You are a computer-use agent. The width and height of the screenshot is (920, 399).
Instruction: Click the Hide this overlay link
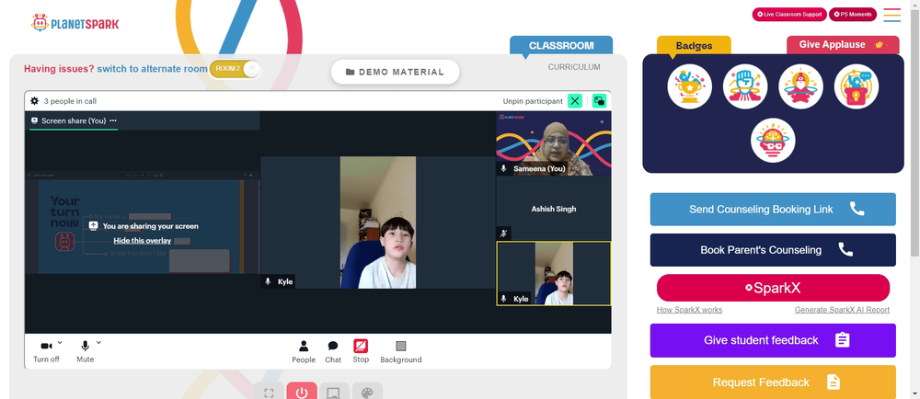(142, 241)
